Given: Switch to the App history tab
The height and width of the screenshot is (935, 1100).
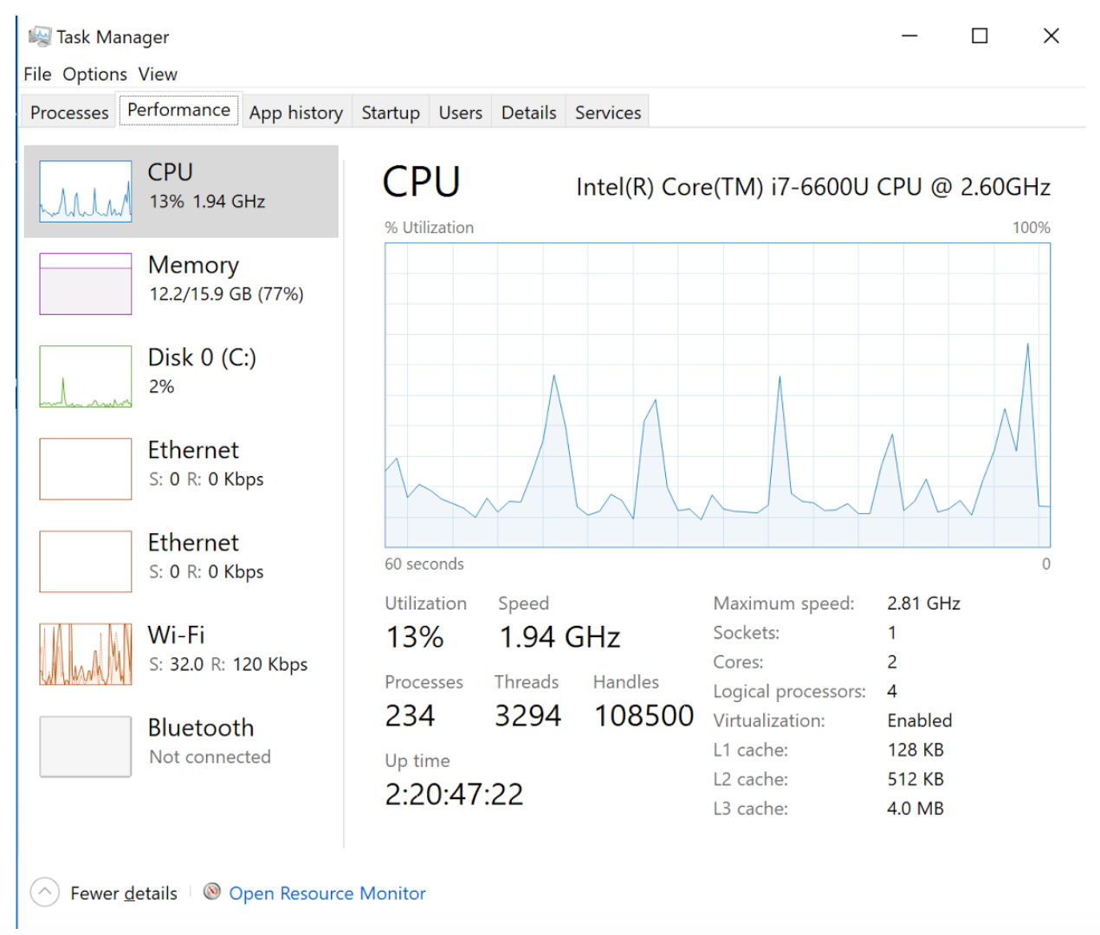Looking at the screenshot, I should click(295, 113).
